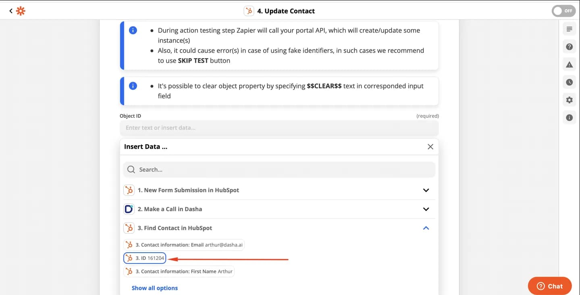Close the Insert Data panel

point(430,147)
